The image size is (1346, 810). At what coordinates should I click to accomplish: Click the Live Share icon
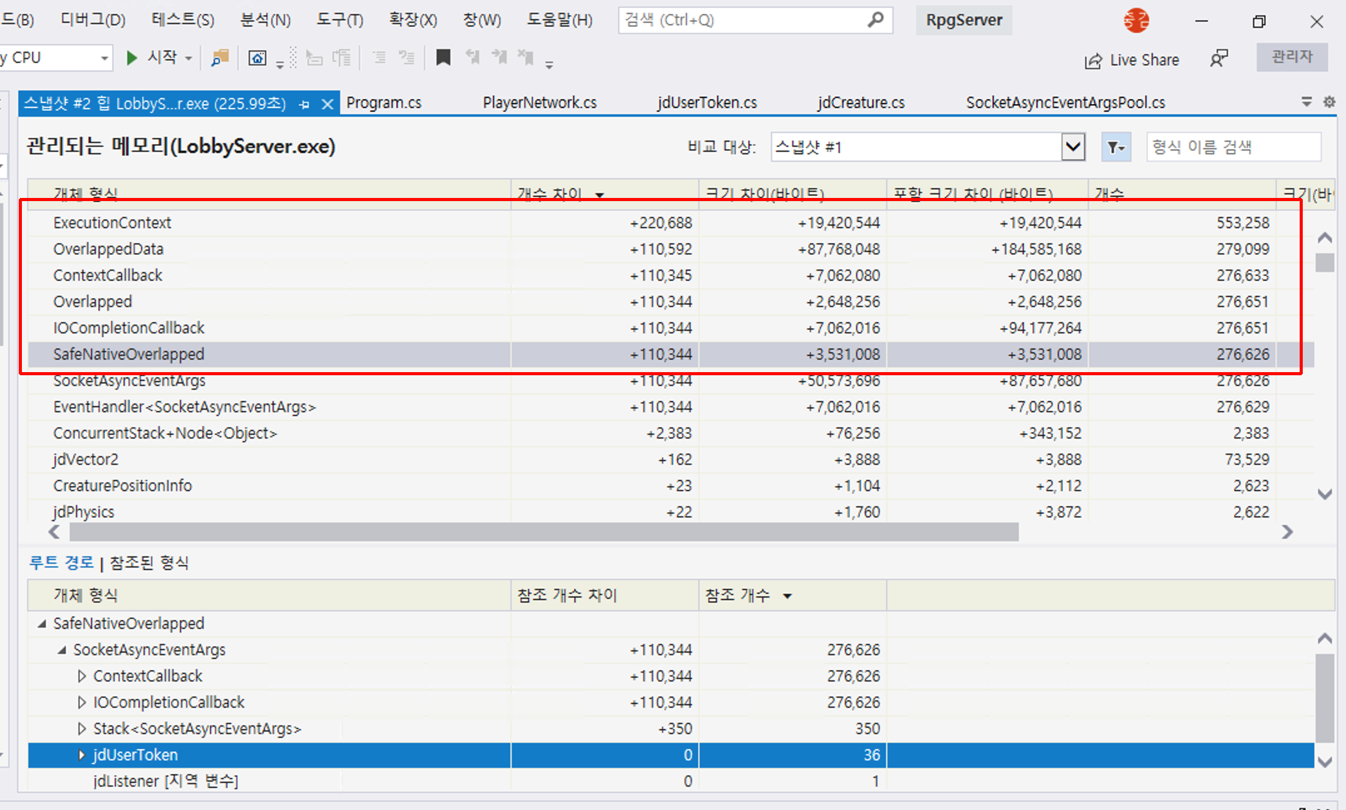1094,61
